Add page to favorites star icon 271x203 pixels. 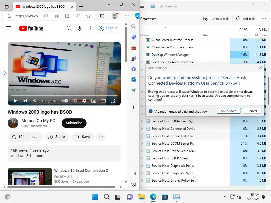tap(88, 16)
